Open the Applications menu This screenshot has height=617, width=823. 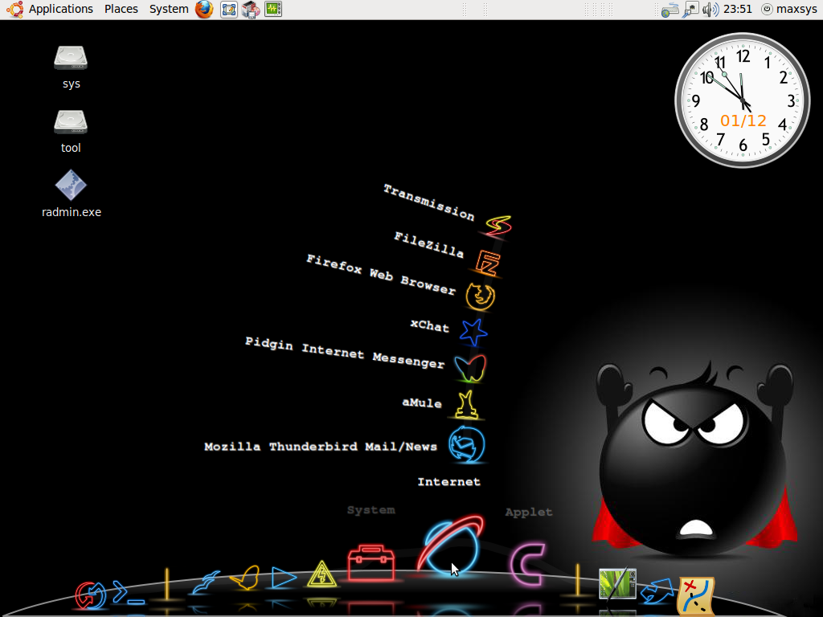coord(60,9)
